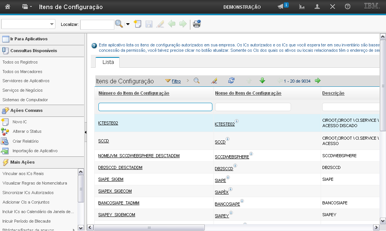This screenshot has height=231, width=386.
Task: Click the user profile icon
Action: pyautogui.click(x=317, y=7)
